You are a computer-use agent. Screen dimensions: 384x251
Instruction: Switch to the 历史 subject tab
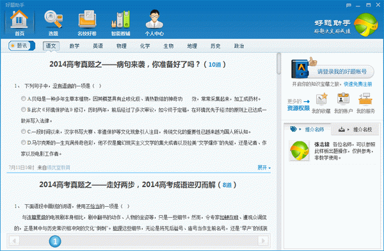[x=216, y=46]
